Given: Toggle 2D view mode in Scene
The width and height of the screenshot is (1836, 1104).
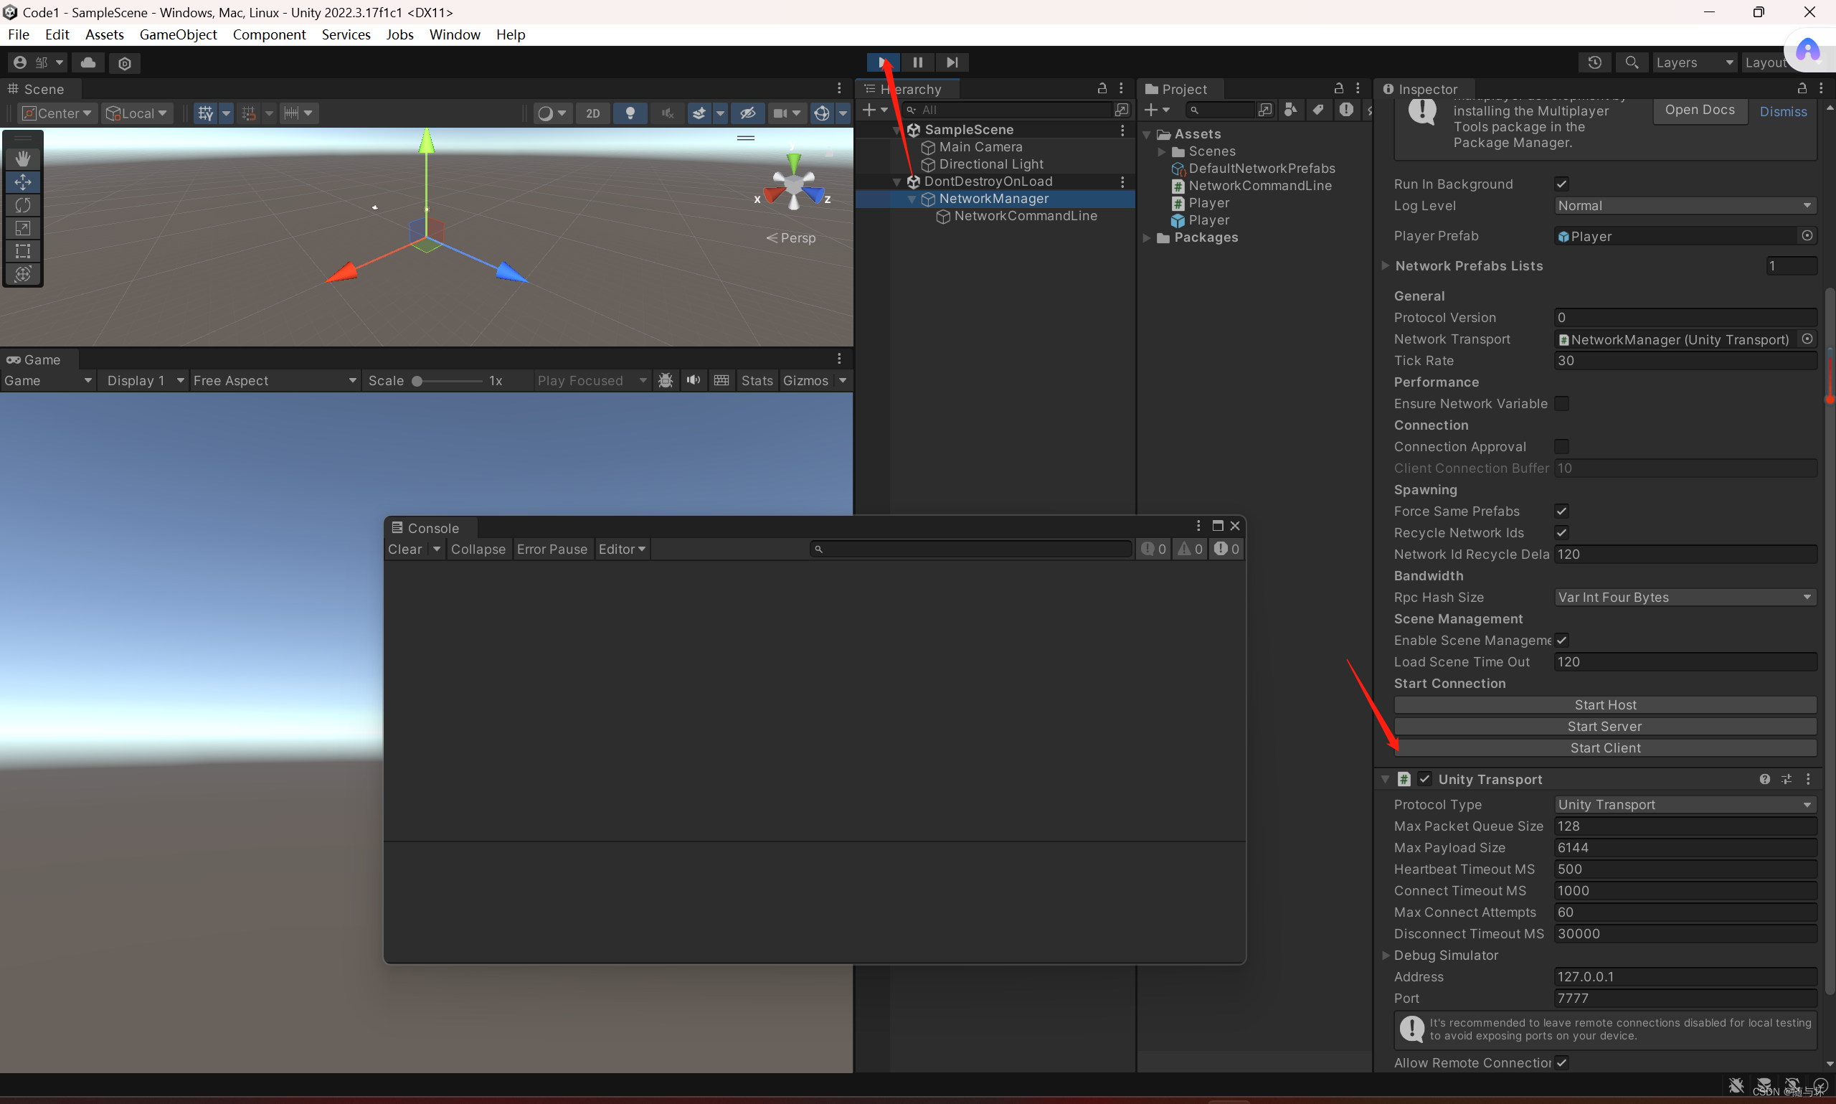Looking at the screenshot, I should [x=592, y=113].
